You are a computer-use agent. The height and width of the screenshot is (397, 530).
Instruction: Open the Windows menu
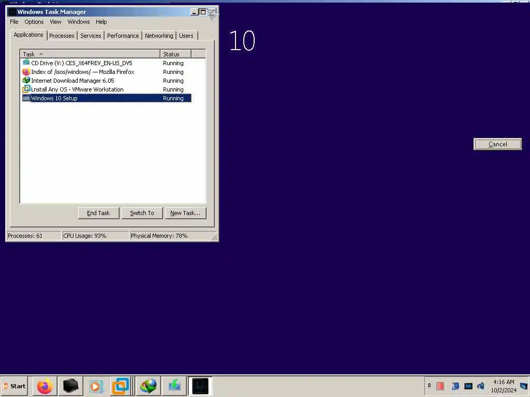[79, 22]
